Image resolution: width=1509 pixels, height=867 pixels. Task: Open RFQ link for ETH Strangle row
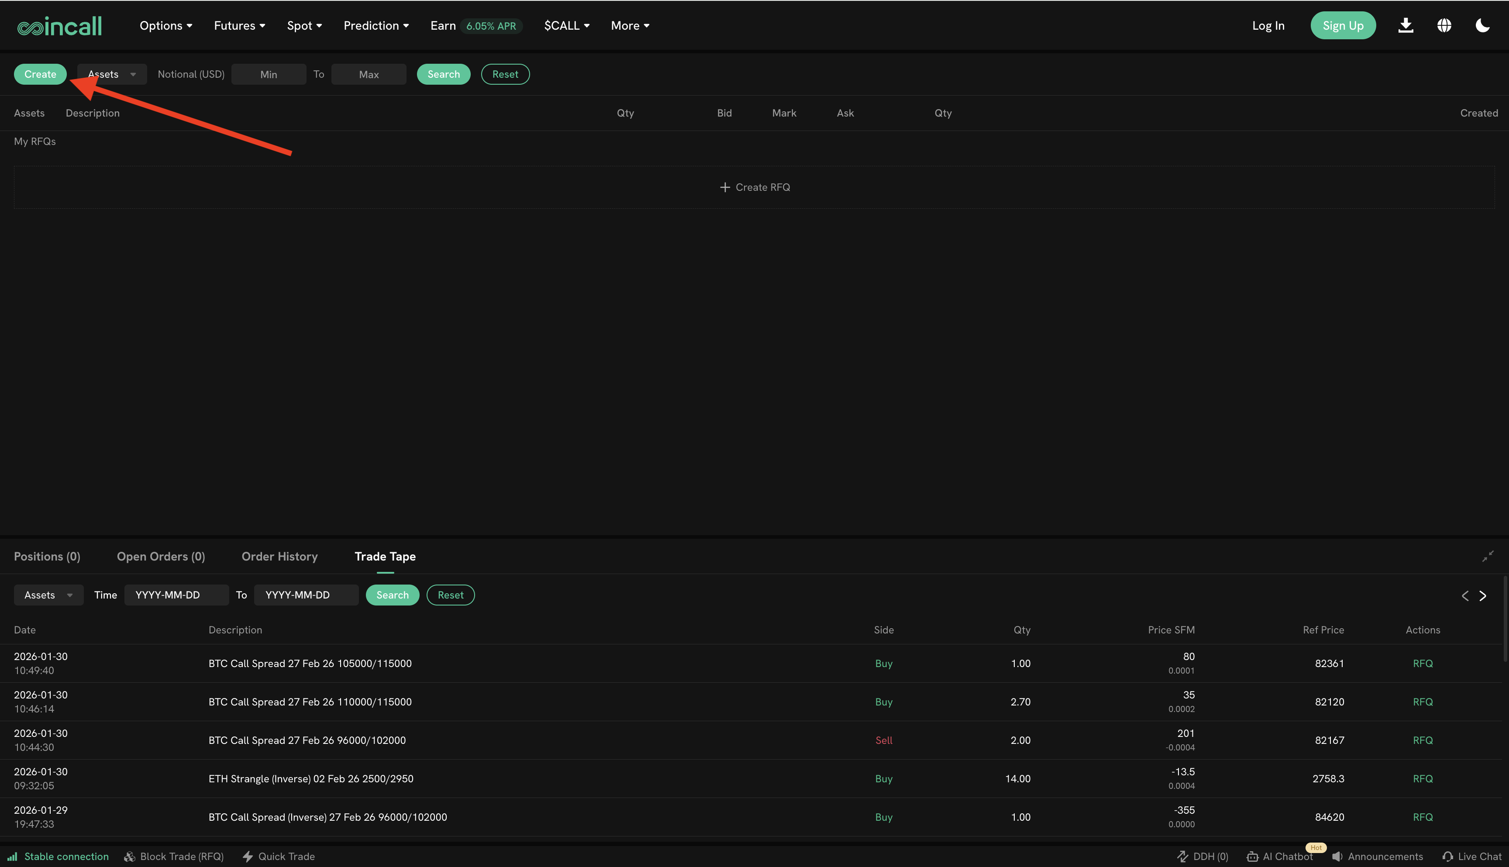1423,779
